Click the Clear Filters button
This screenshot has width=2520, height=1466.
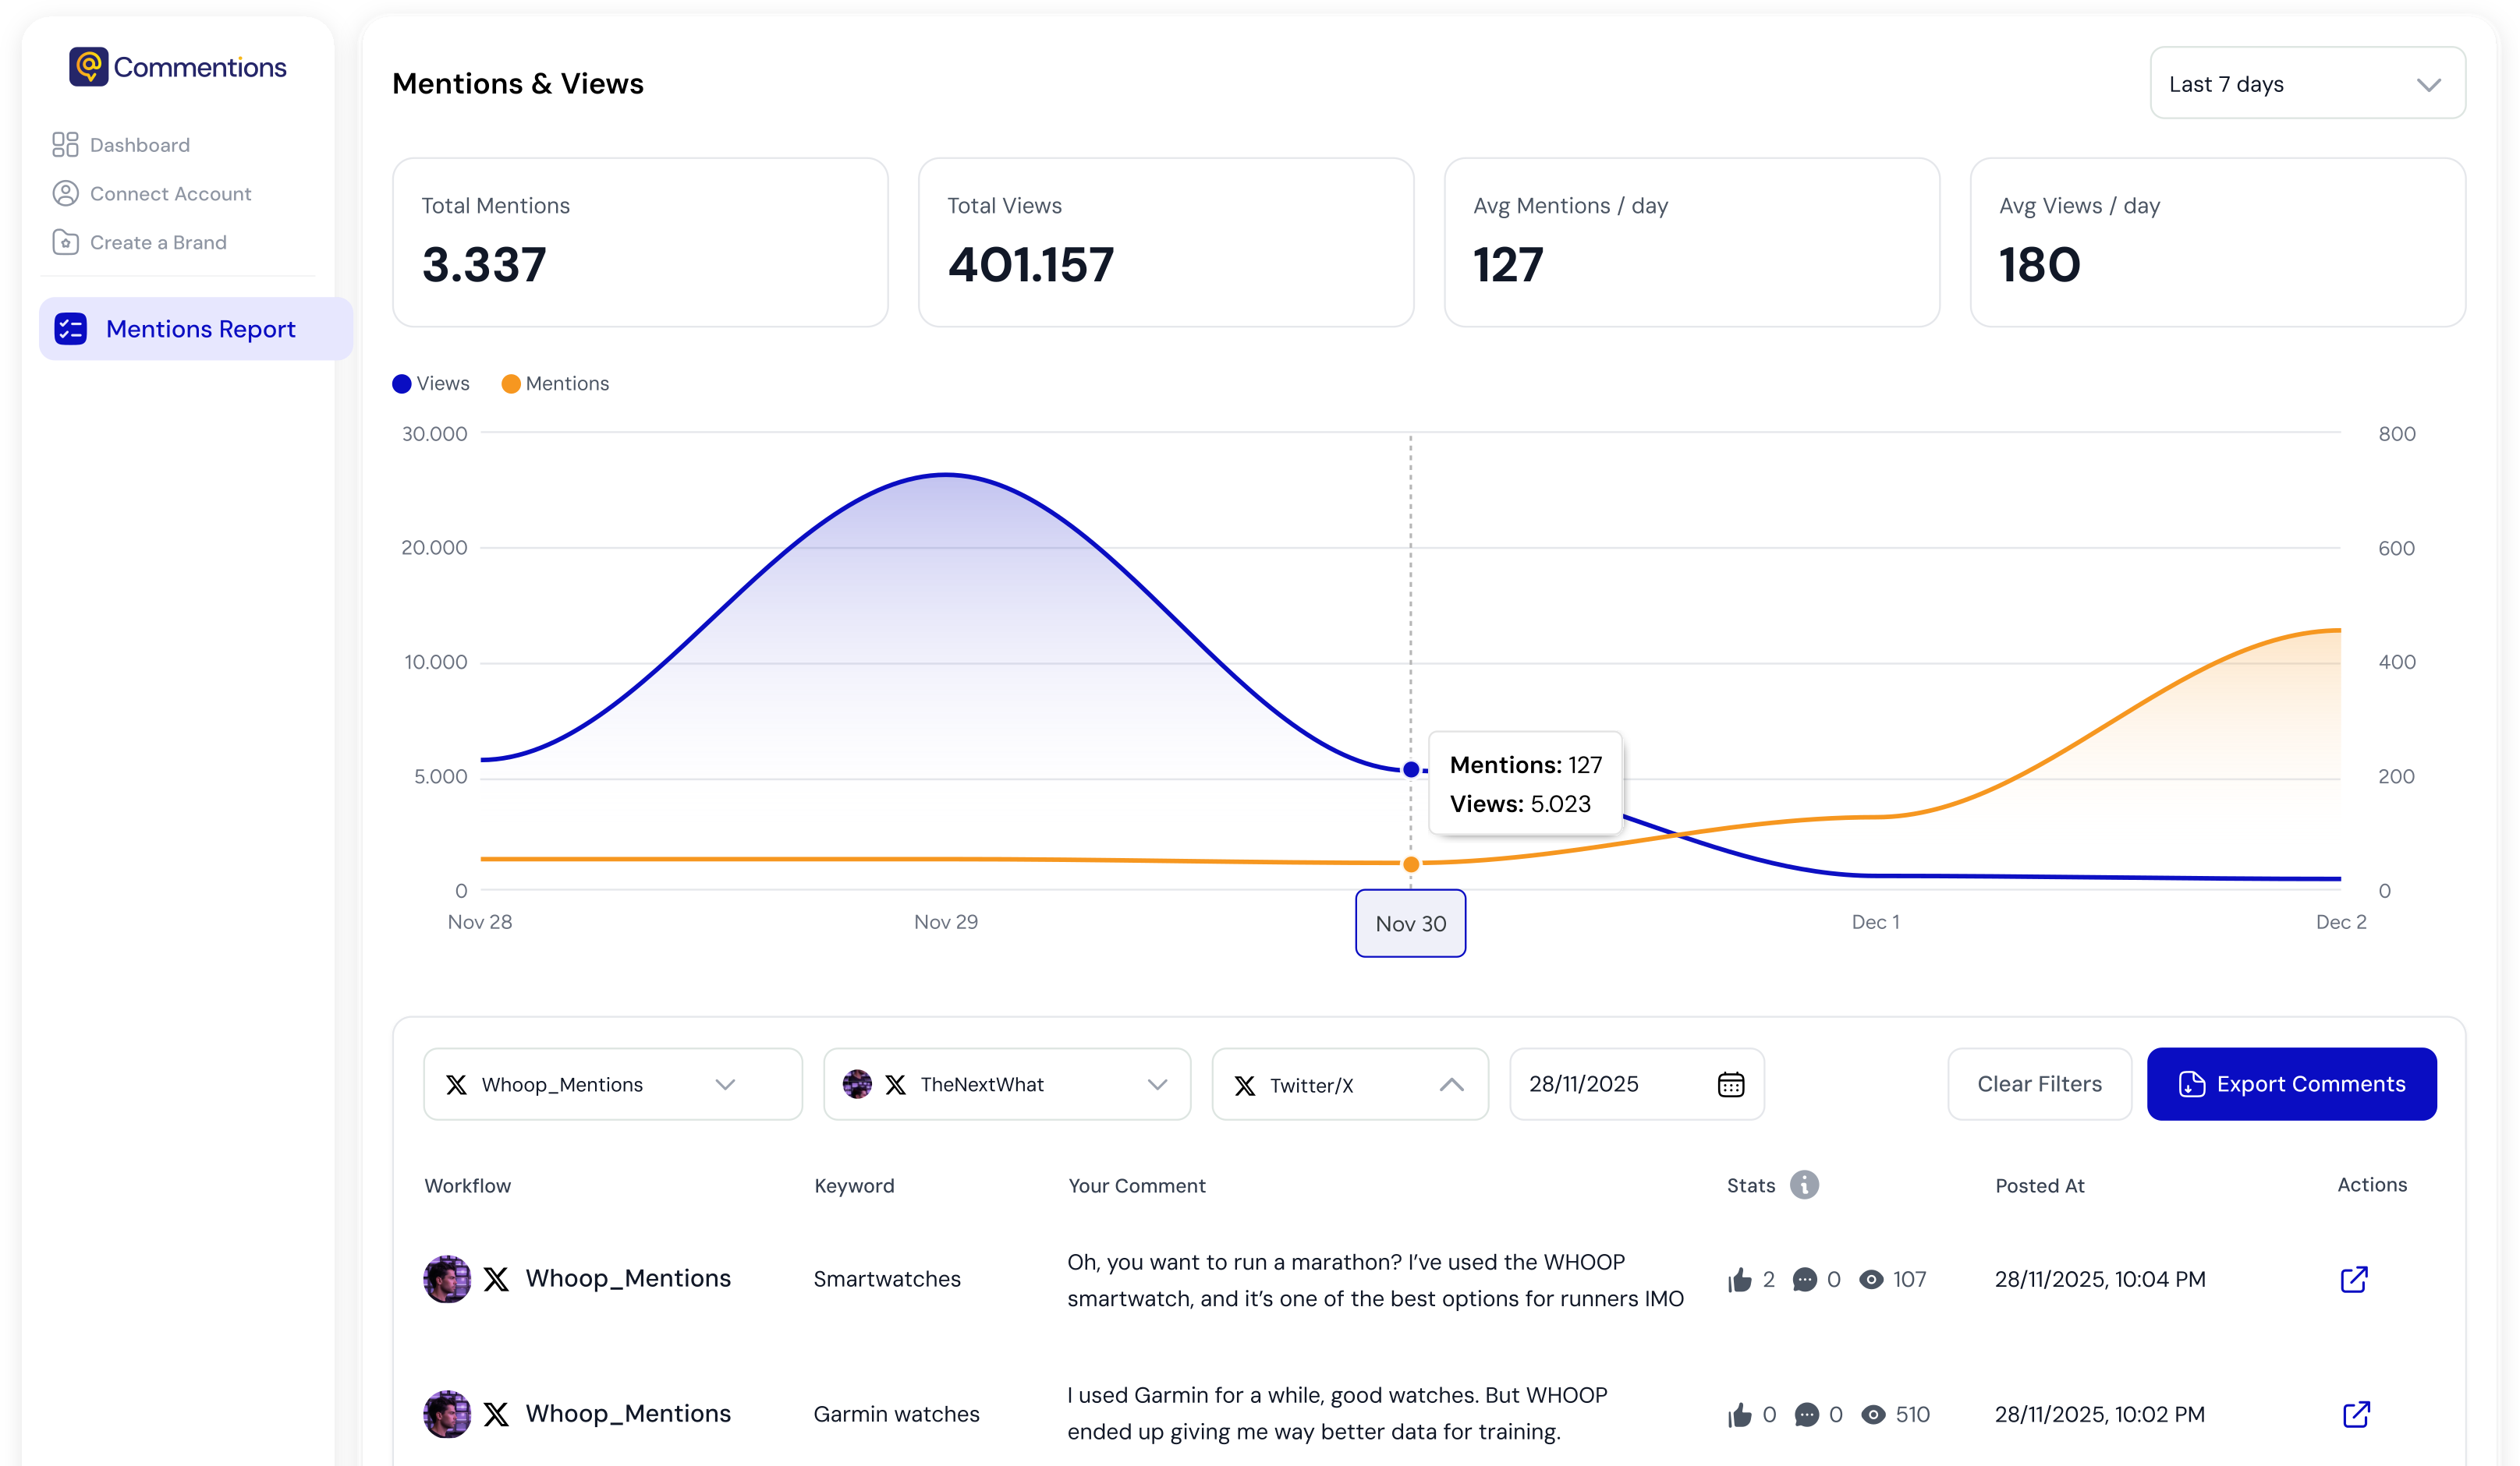click(2039, 1084)
